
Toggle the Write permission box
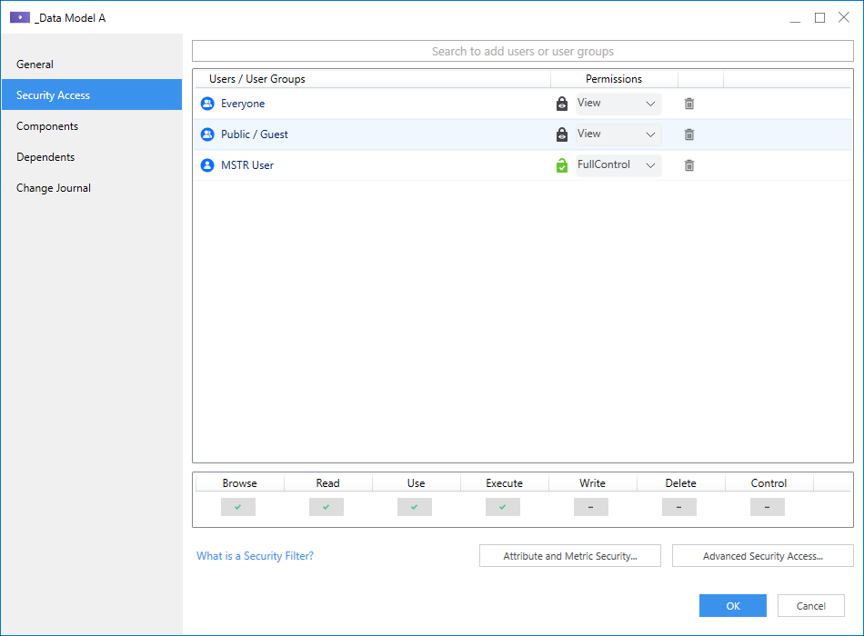click(x=591, y=507)
